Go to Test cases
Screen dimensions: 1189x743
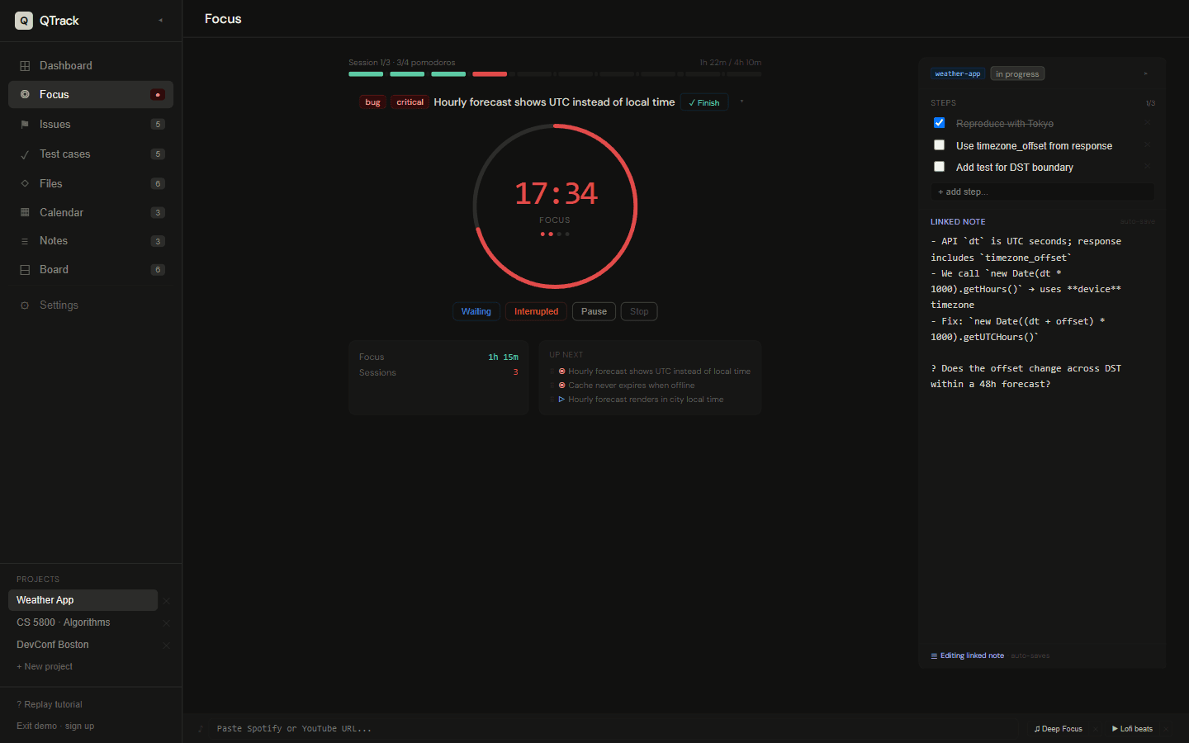click(91, 154)
